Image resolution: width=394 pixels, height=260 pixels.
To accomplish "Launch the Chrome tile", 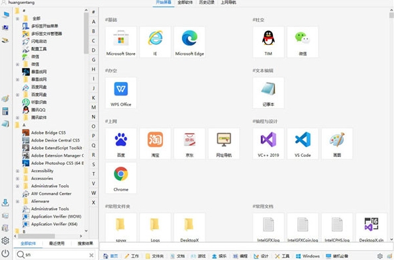I will click(121, 178).
